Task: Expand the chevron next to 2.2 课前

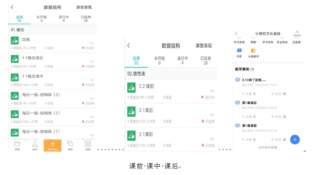Action: (x=212, y=91)
